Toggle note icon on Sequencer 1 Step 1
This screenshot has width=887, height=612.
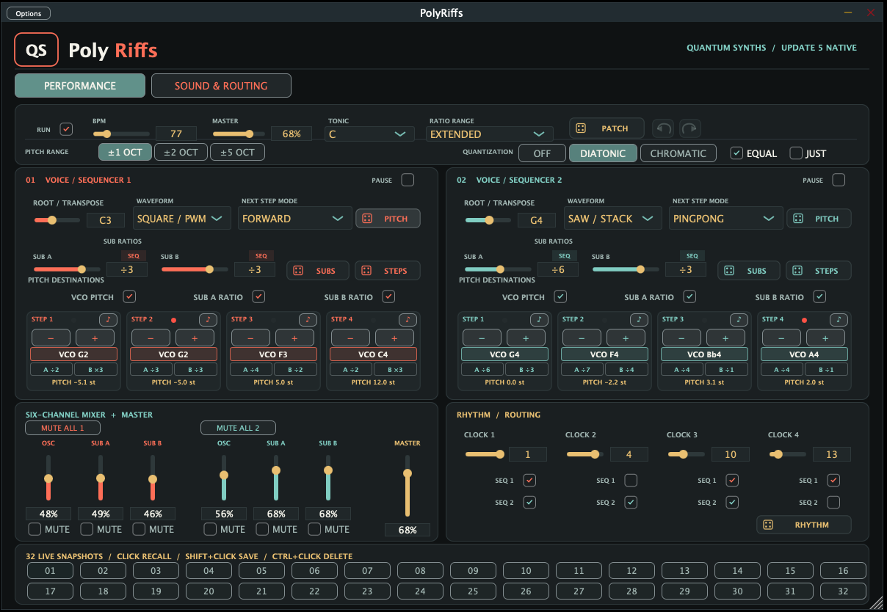(108, 320)
